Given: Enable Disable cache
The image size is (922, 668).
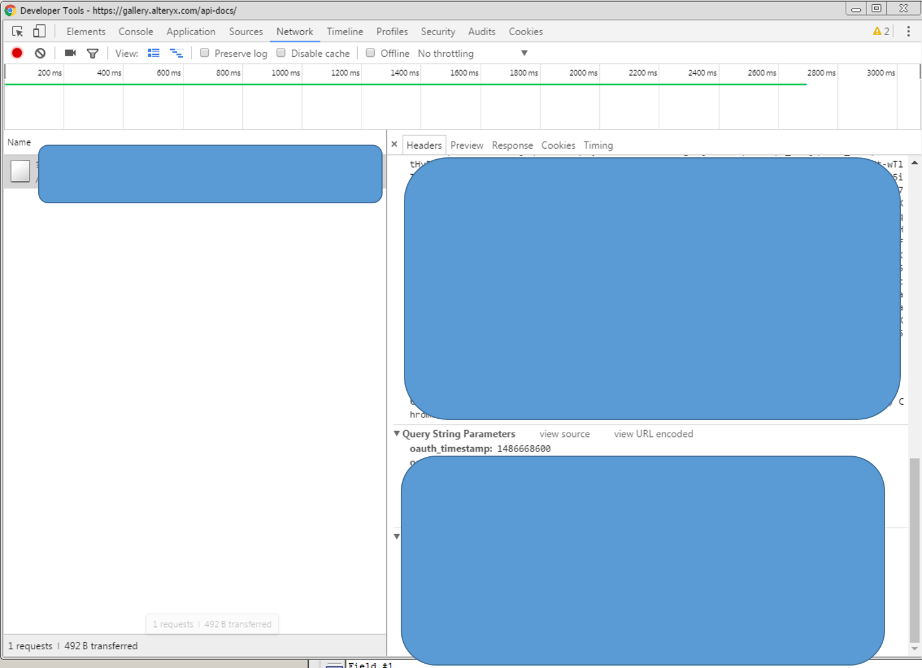Looking at the screenshot, I should pos(281,53).
